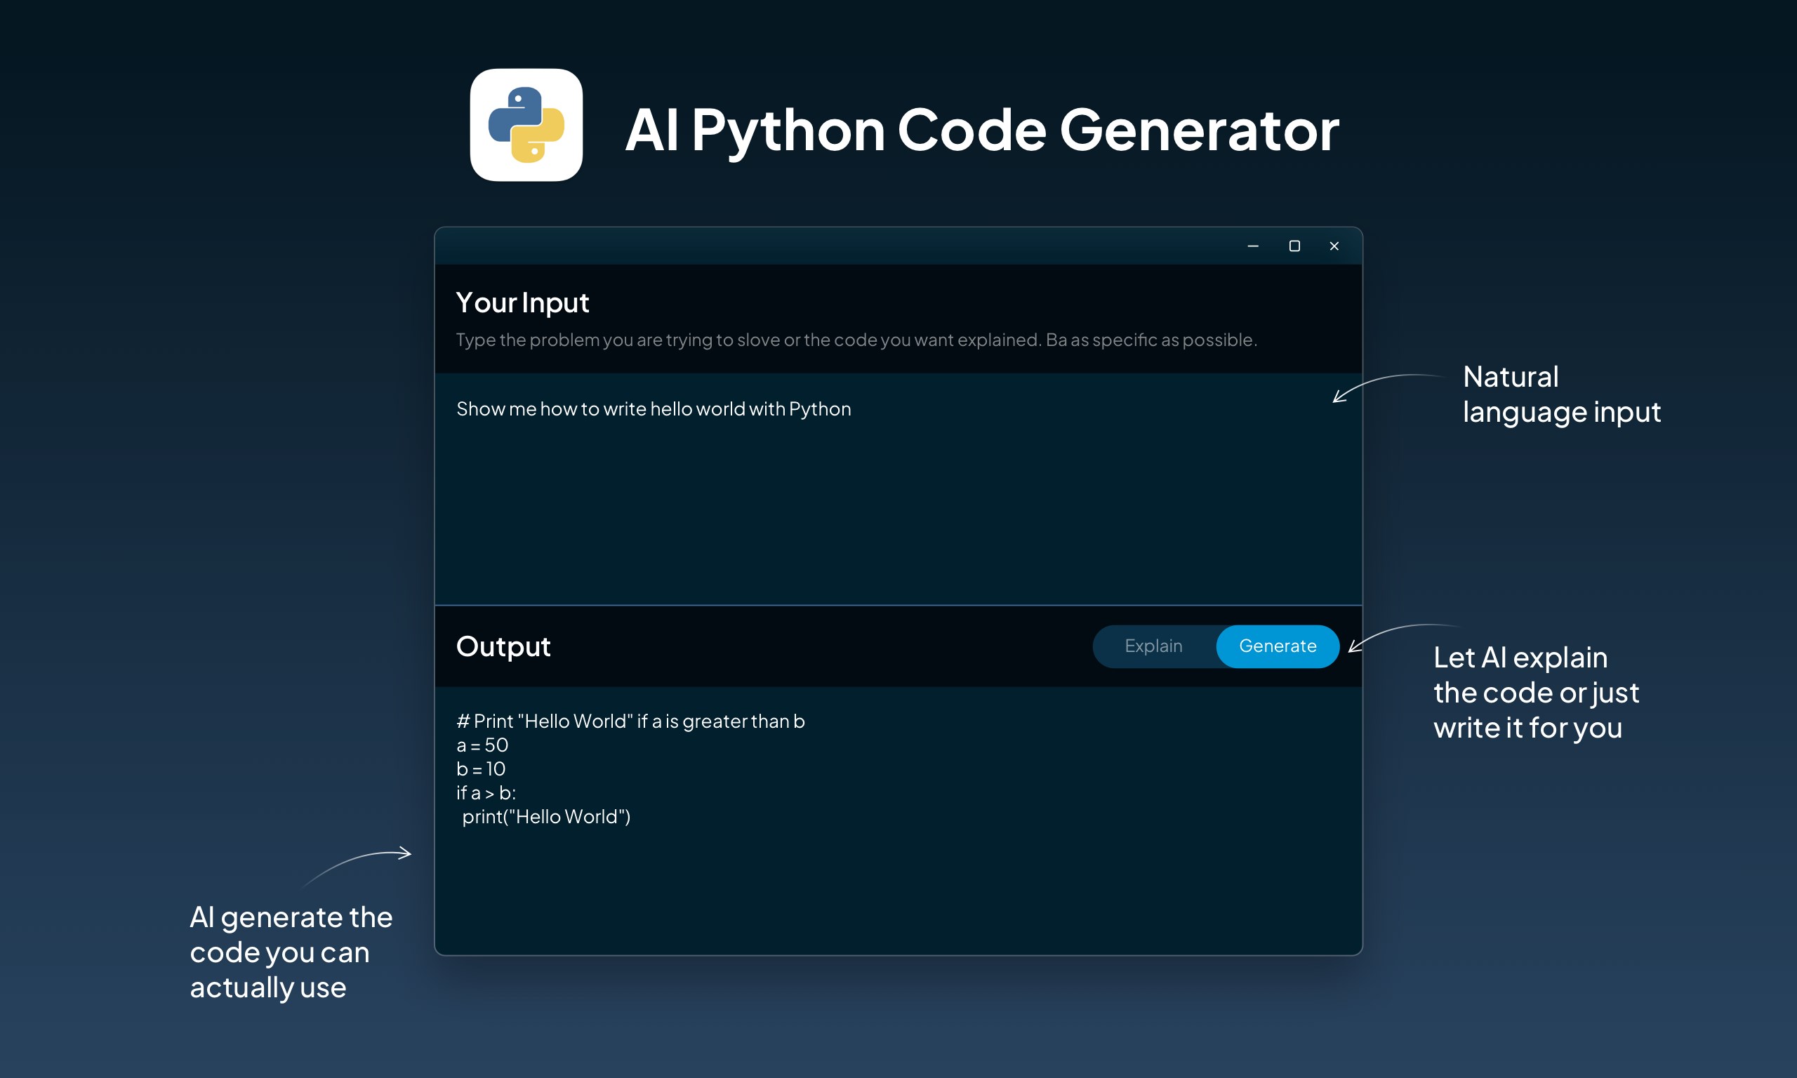Click the 'if a > b:' code line
Screen dimensions: 1797x1078
click(x=486, y=792)
